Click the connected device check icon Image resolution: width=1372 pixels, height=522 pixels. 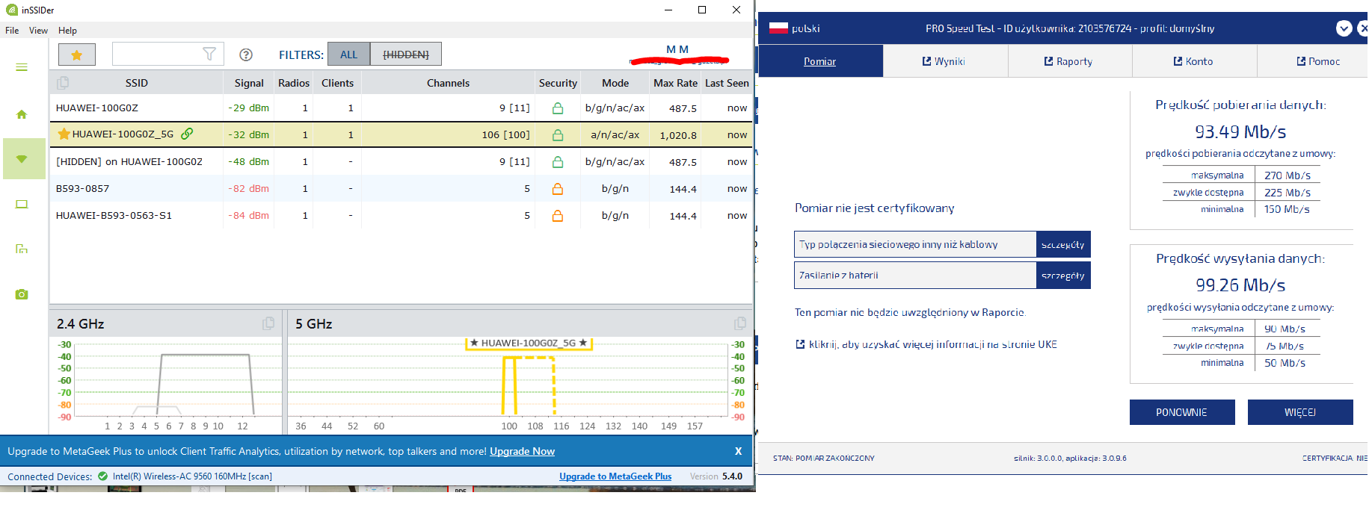pos(102,476)
